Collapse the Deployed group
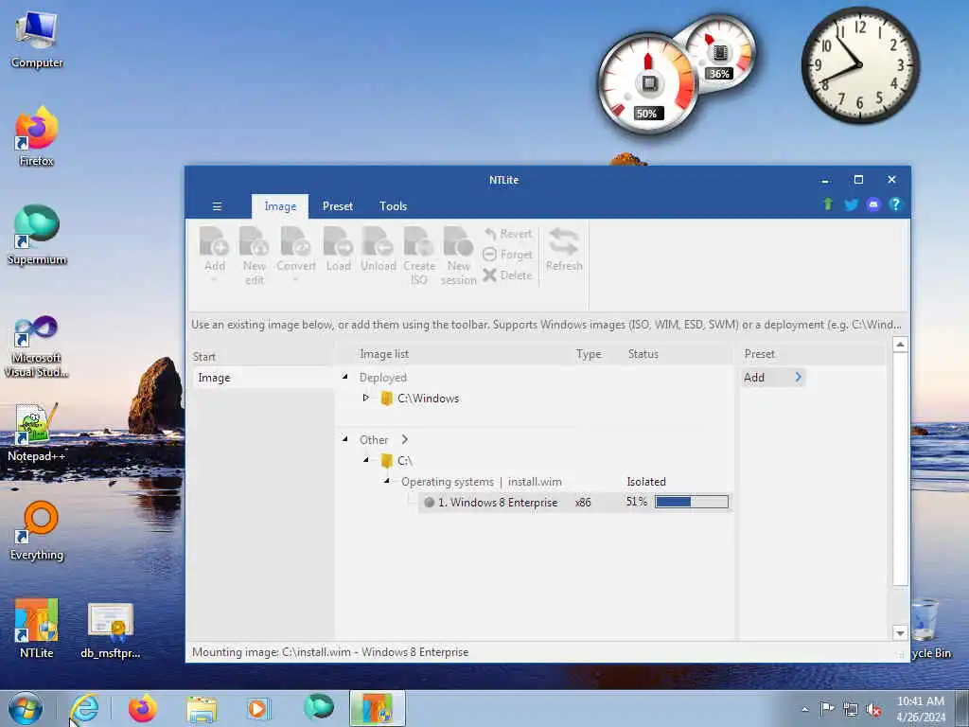The image size is (969, 727). coord(345,377)
